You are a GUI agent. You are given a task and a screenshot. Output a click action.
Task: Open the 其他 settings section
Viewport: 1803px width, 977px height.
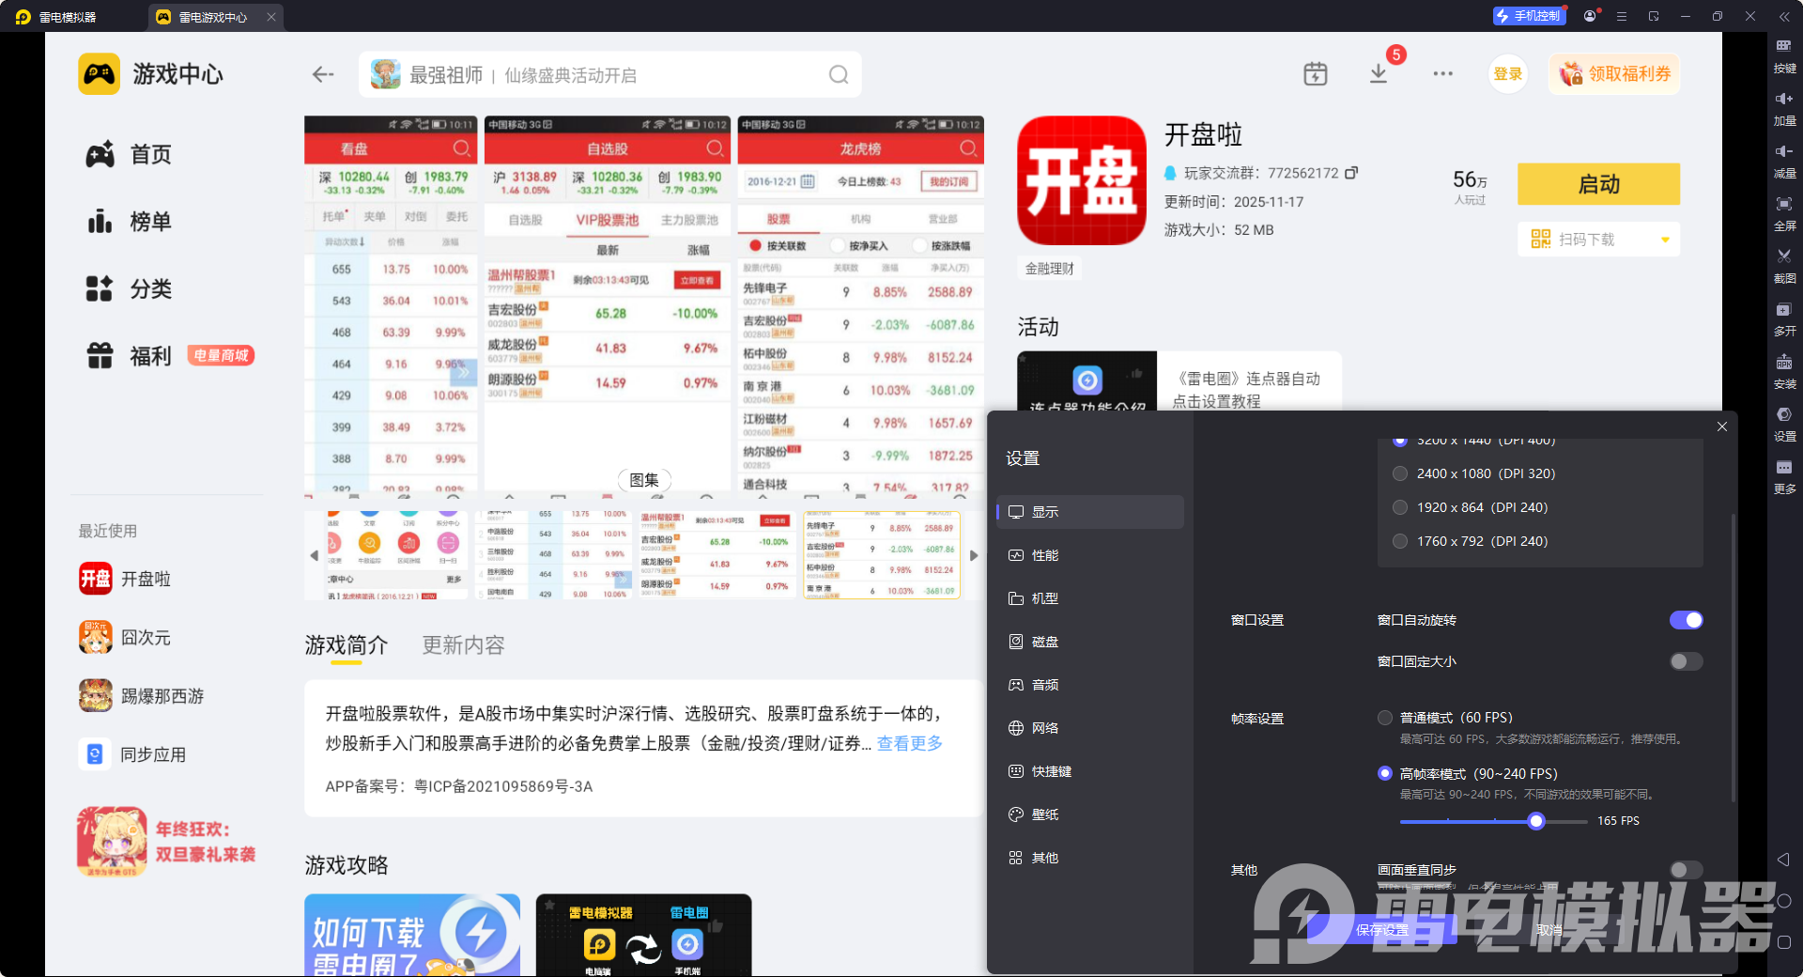(x=1090, y=858)
